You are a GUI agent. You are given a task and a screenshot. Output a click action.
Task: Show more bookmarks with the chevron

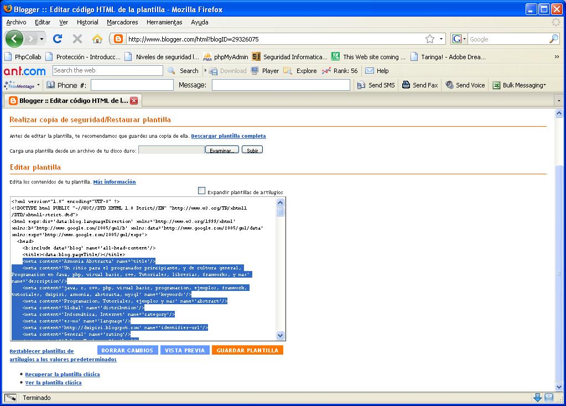[557, 57]
